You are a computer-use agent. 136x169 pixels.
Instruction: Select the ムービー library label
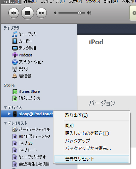coord(25,41)
